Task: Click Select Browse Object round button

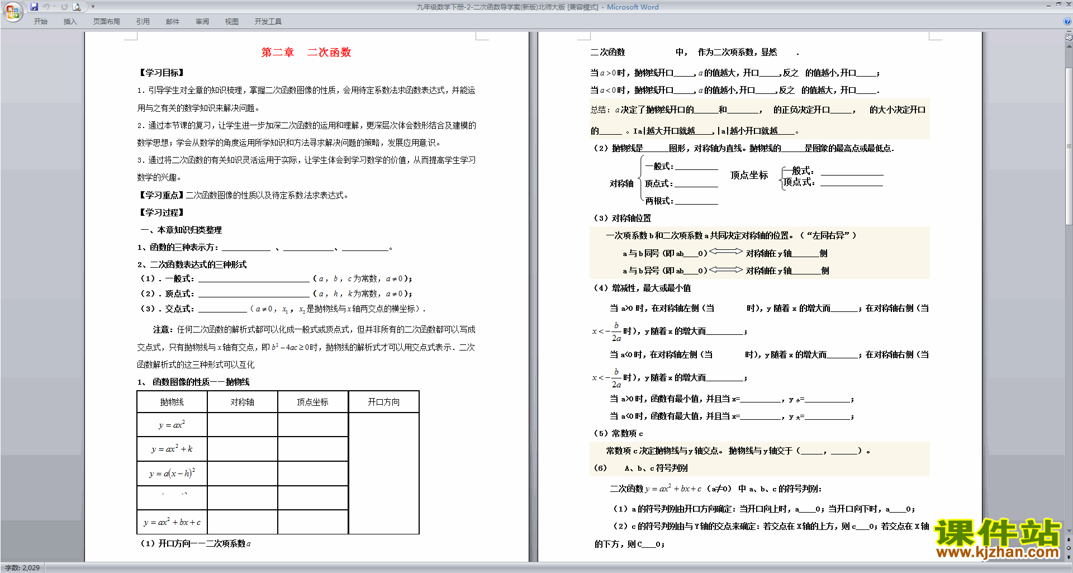Action: 1069,548
